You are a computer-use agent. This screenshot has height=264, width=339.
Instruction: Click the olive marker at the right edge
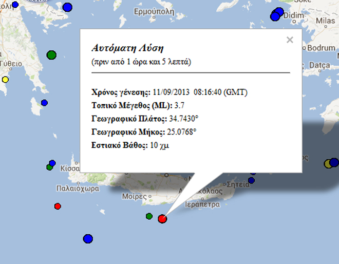(328, 164)
